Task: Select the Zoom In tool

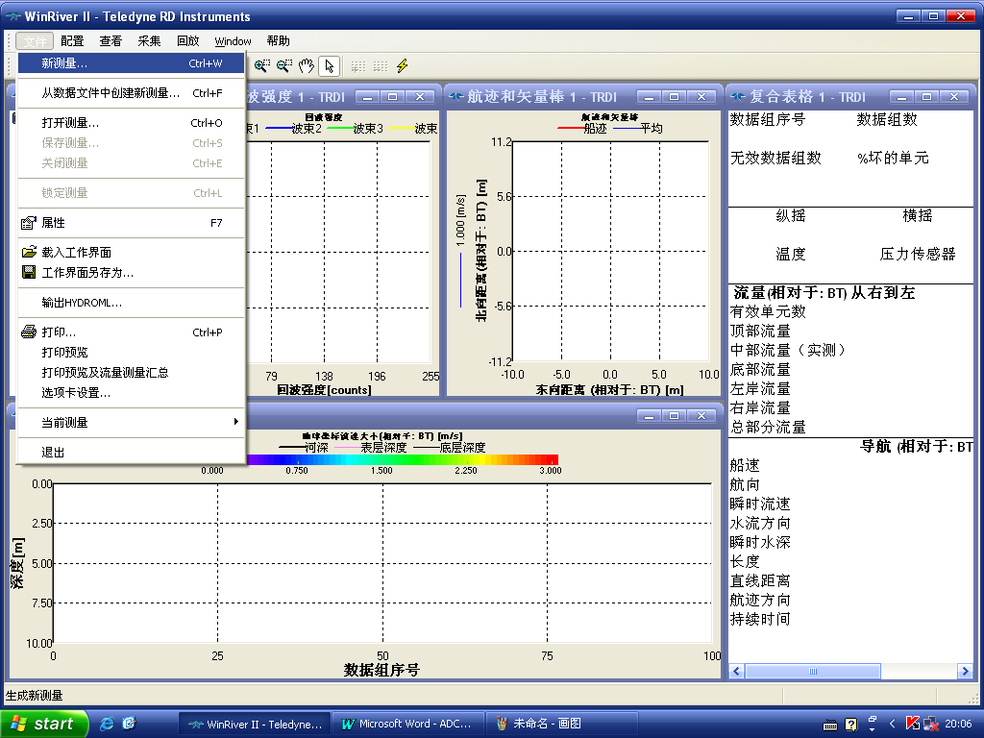Action: (262, 66)
